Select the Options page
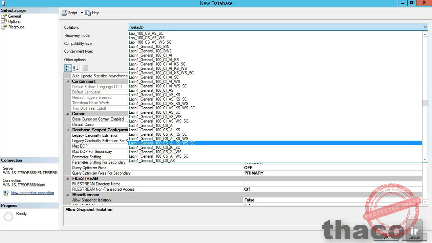Screen dimensions: 432x243 tap(14, 21)
